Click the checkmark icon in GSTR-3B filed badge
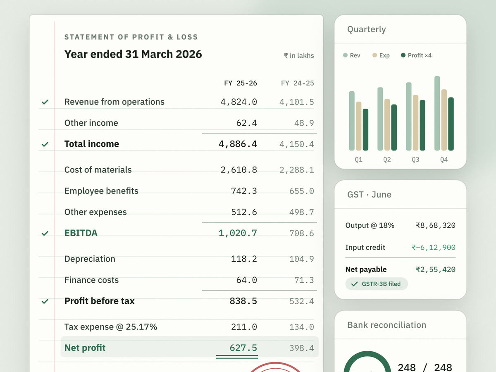 pyautogui.click(x=354, y=284)
